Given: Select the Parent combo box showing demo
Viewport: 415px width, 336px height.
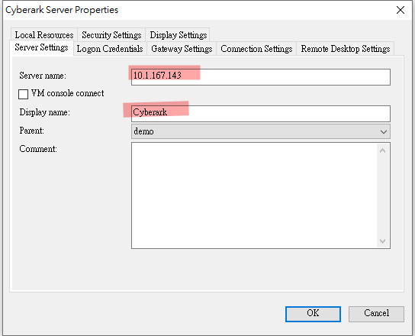Looking at the screenshot, I should tap(261, 131).
